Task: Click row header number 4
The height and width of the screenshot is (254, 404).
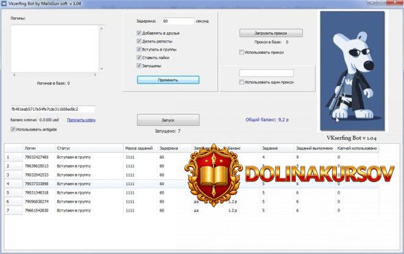Action: click(x=14, y=184)
